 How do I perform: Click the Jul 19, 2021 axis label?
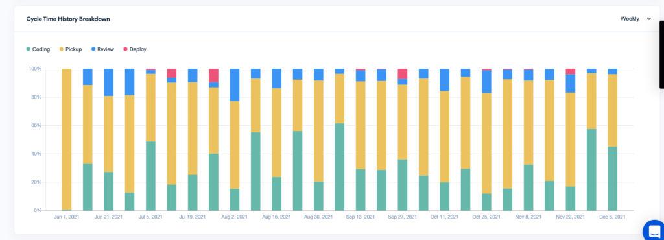point(193,217)
